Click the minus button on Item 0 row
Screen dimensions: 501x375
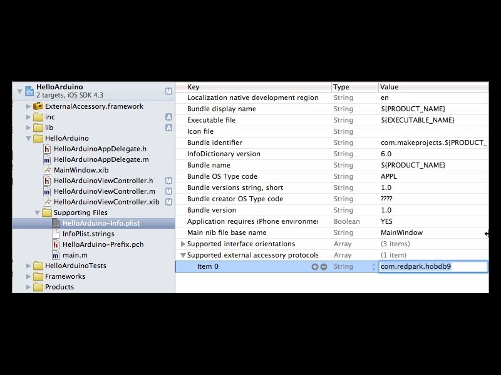point(324,267)
